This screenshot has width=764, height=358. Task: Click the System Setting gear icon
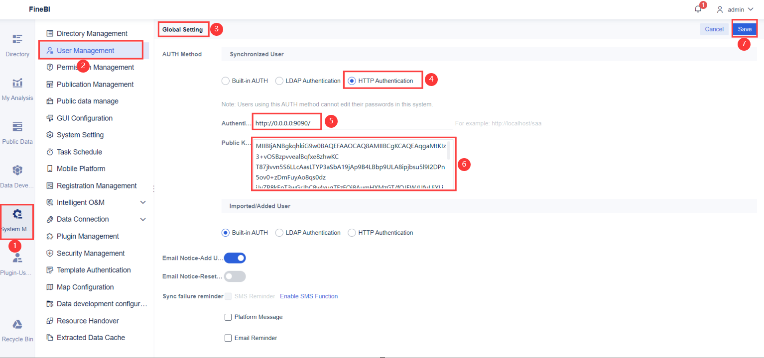pos(50,135)
